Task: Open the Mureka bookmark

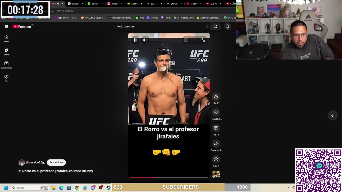Action: [x=152, y=18]
